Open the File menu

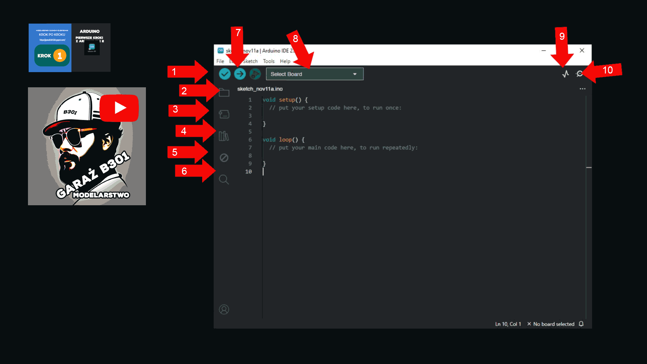220,61
